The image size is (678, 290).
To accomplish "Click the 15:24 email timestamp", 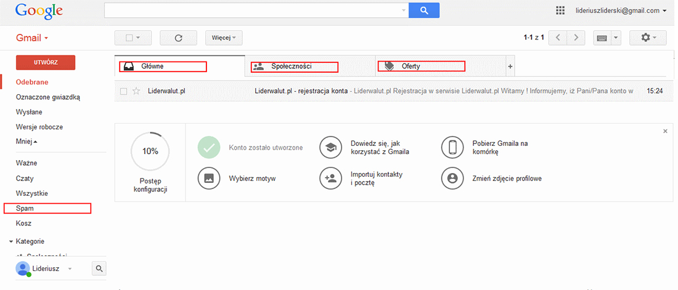I will point(654,91).
